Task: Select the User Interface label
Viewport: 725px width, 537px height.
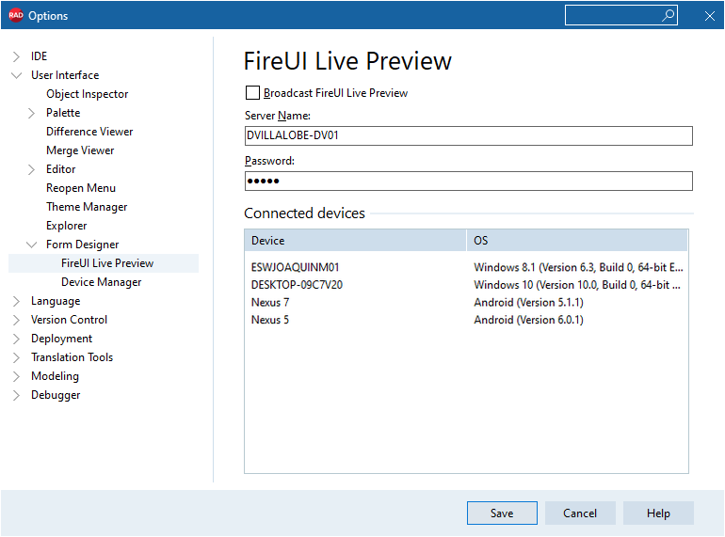Action: pyautogui.click(x=65, y=75)
